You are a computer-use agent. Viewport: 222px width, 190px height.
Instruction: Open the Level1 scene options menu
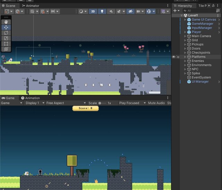point(218,15)
